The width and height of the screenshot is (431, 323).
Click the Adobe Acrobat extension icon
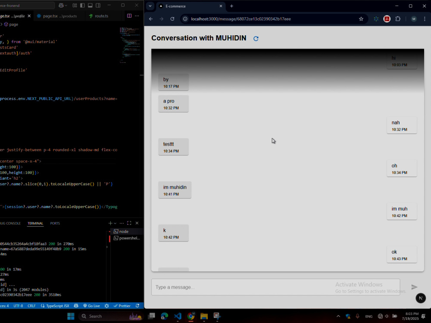387,19
